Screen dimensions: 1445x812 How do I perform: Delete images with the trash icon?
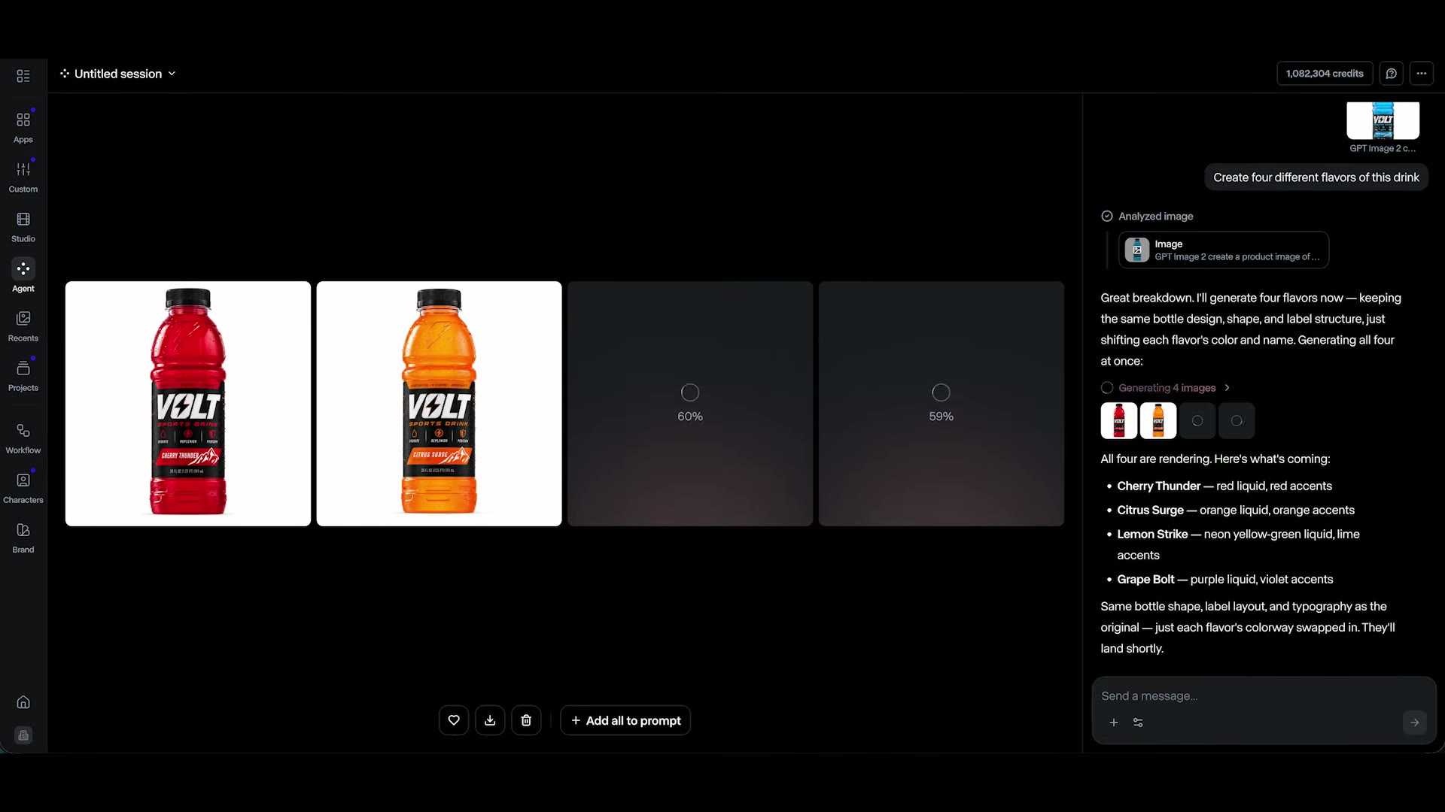(x=526, y=720)
